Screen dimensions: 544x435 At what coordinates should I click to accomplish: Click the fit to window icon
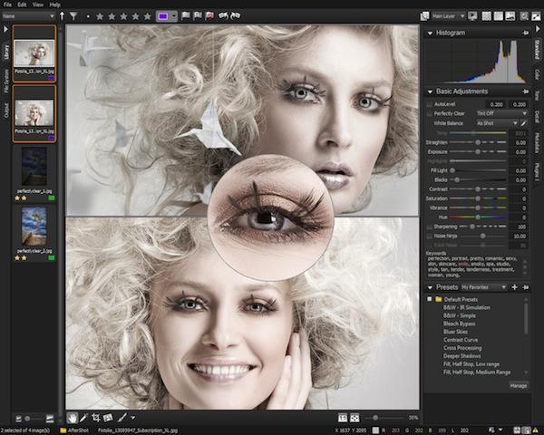tap(355, 418)
